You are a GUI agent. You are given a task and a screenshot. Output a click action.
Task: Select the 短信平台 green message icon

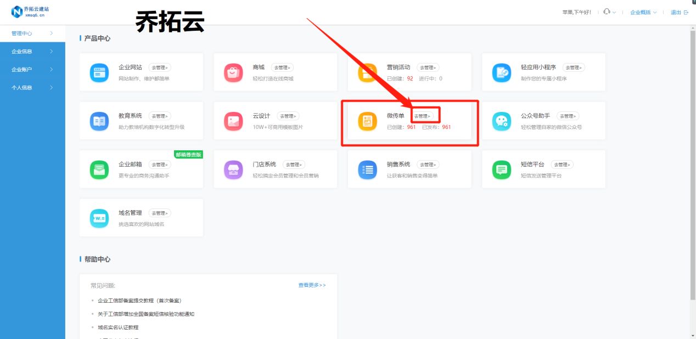click(502, 169)
